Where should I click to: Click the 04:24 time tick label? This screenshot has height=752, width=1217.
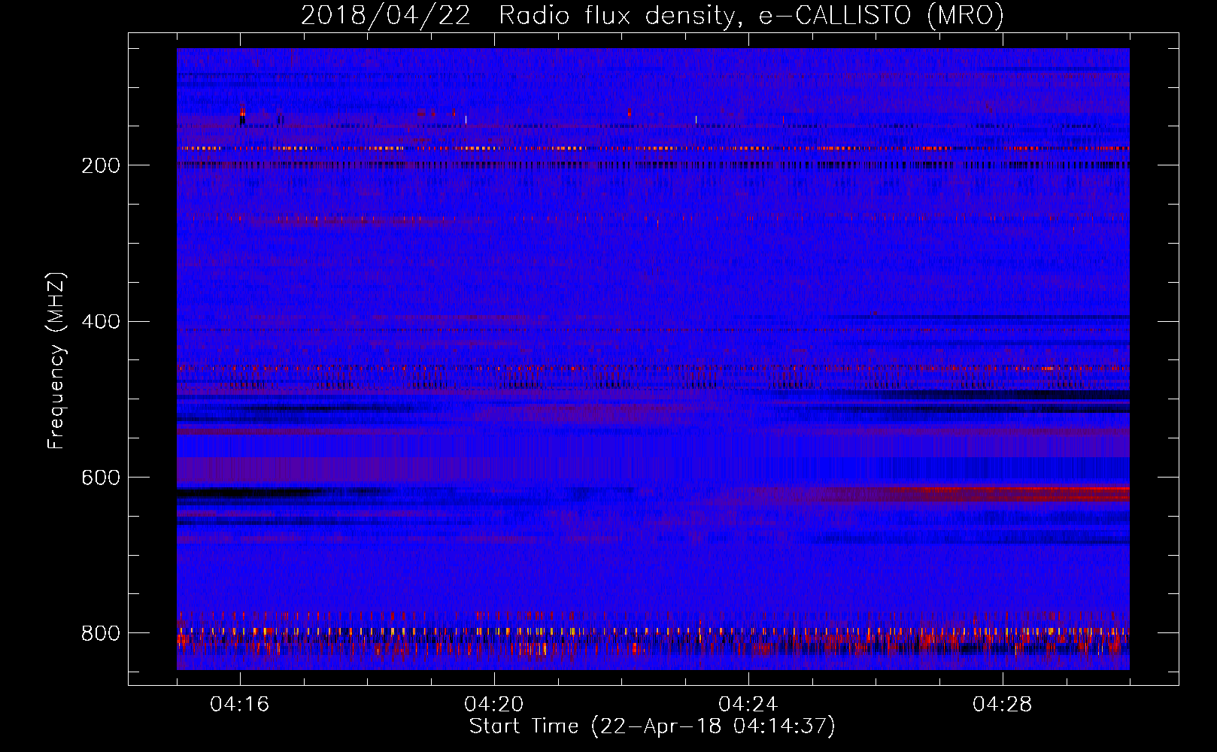(748, 704)
